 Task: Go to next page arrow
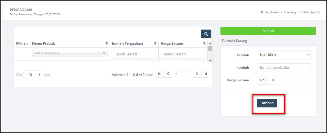pyautogui.click(x=197, y=74)
